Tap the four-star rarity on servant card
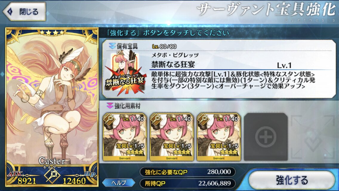 click(51, 33)
